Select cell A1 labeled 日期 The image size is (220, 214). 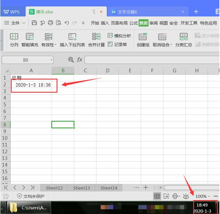(x=31, y=78)
